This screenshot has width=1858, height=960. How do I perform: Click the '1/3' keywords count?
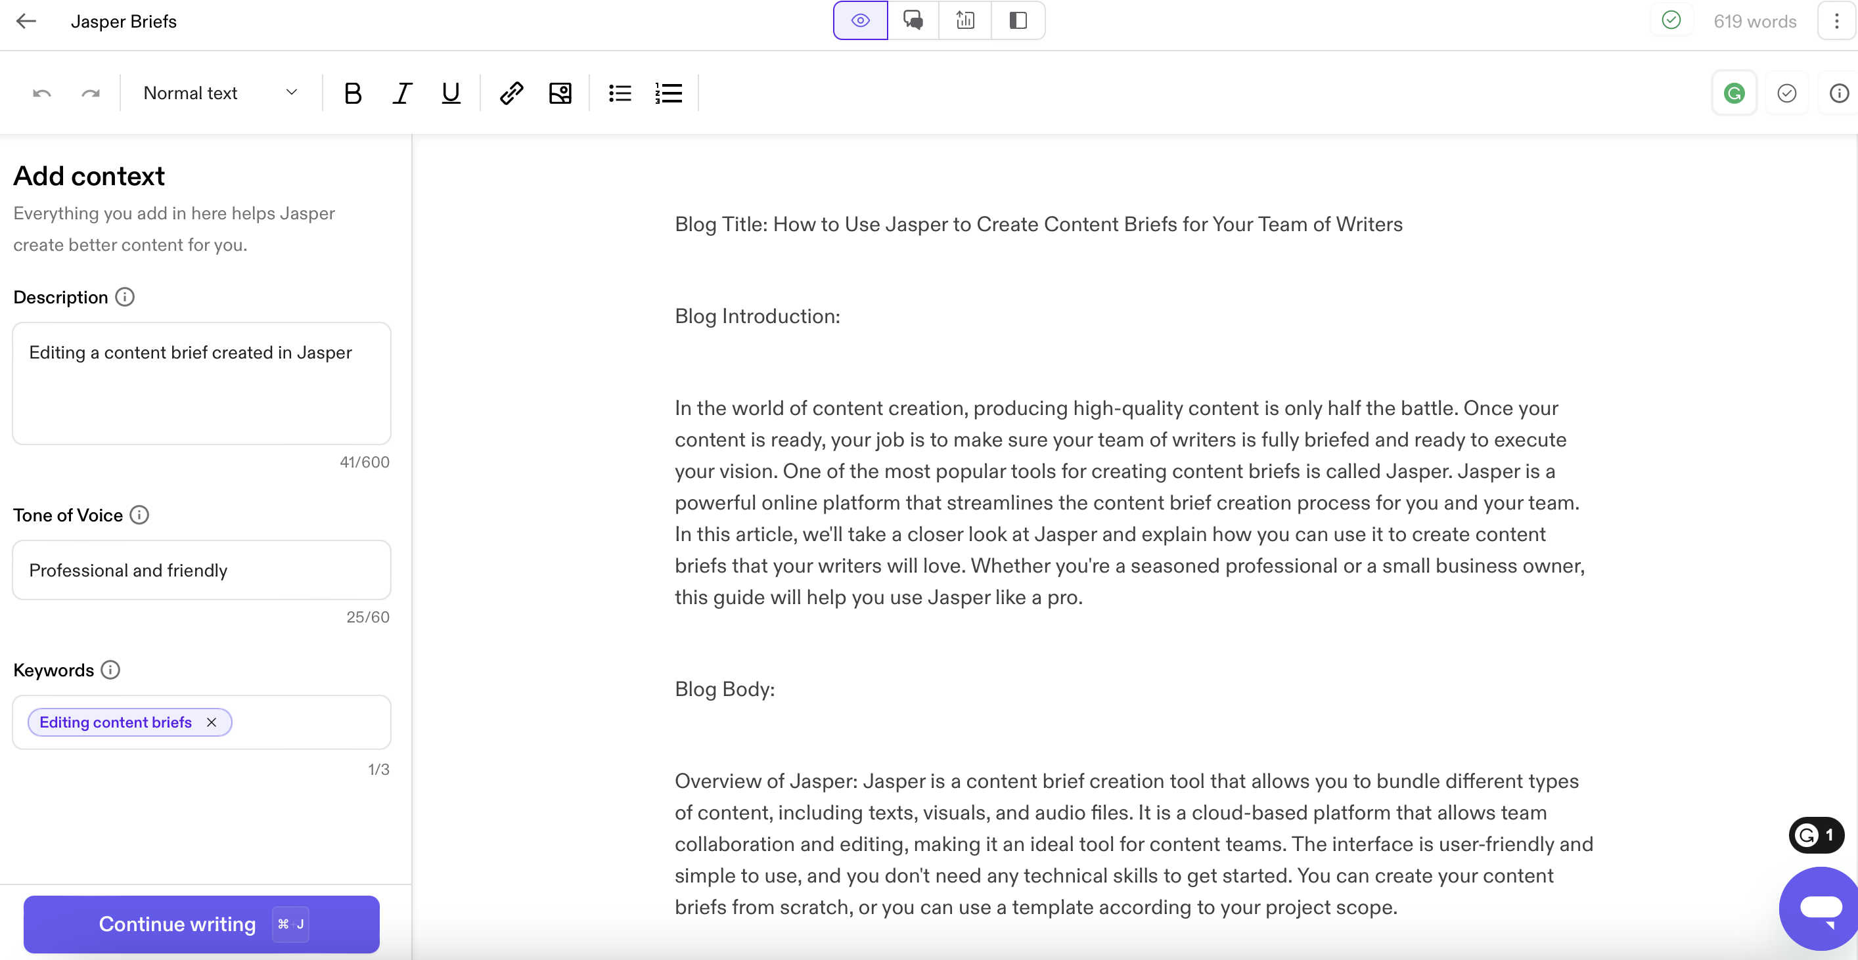tap(378, 769)
